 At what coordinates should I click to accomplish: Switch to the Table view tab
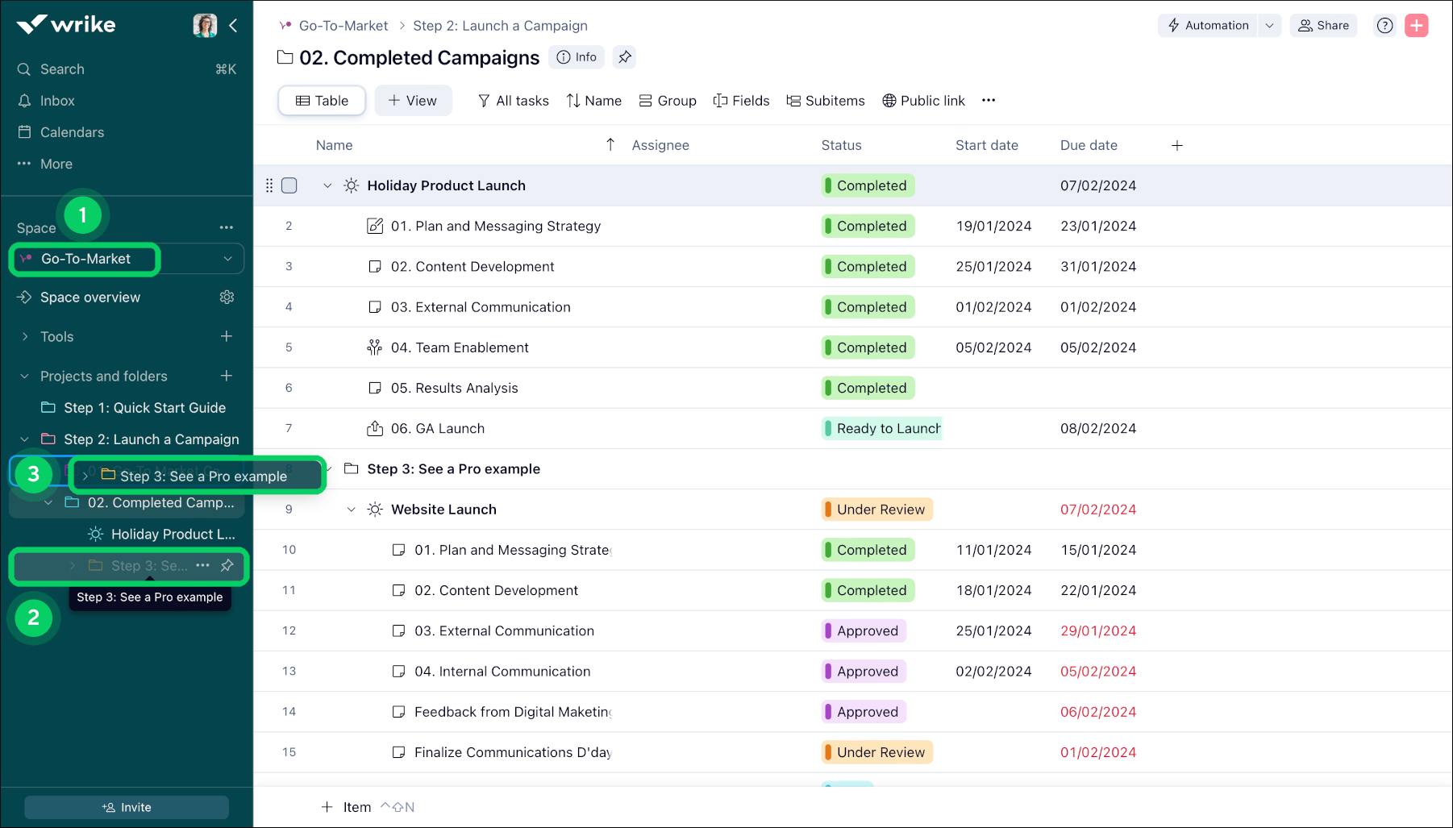[322, 101]
